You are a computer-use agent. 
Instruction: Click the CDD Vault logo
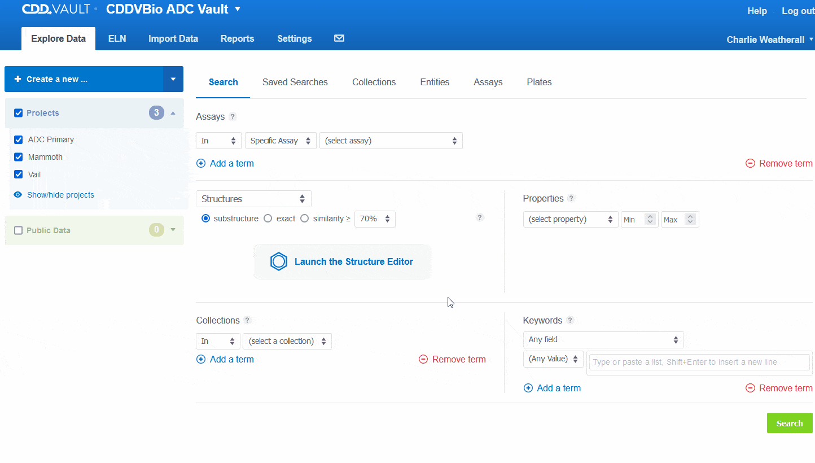[56, 8]
